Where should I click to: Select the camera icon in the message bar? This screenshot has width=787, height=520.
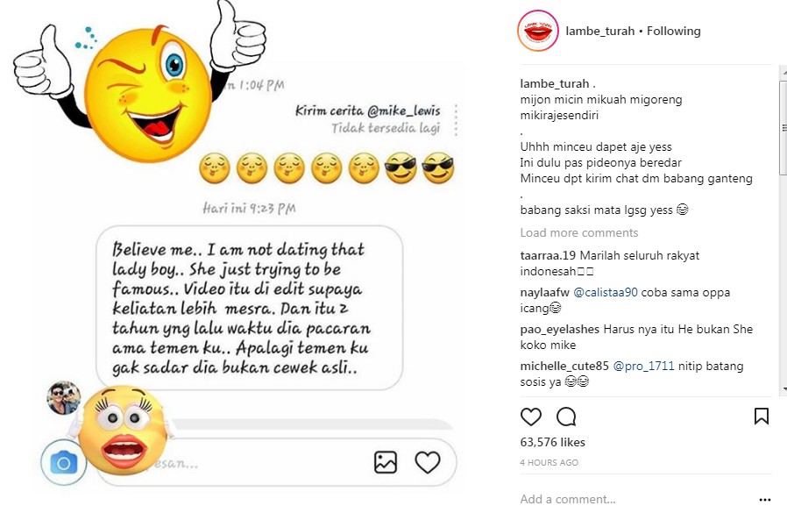[x=62, y=462]
